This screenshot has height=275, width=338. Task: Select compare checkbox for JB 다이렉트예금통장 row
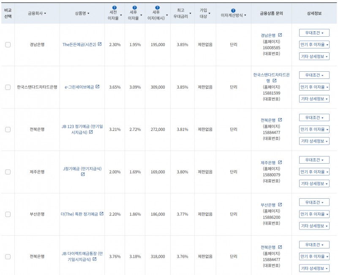pyautogui.click(x=8, y=257)
